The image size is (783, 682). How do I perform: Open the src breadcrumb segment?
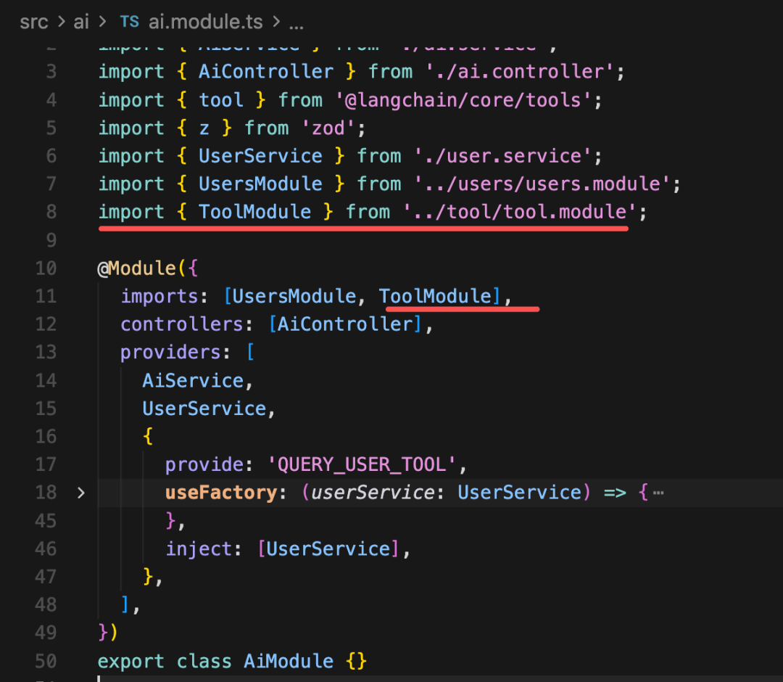coord(33,22)
